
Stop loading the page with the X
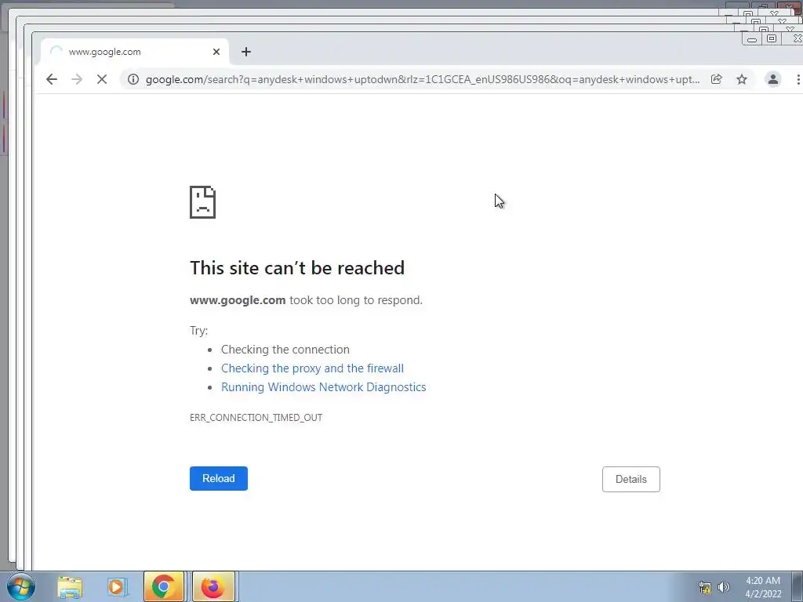[x=102, y=79]
